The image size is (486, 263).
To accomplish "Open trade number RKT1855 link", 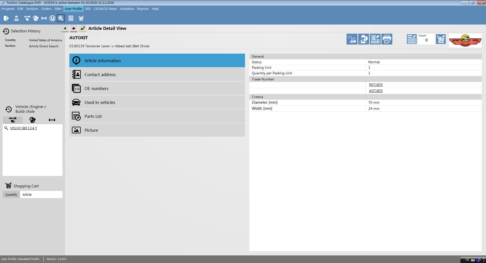I will pyautogui.click(x=376, y=85).
